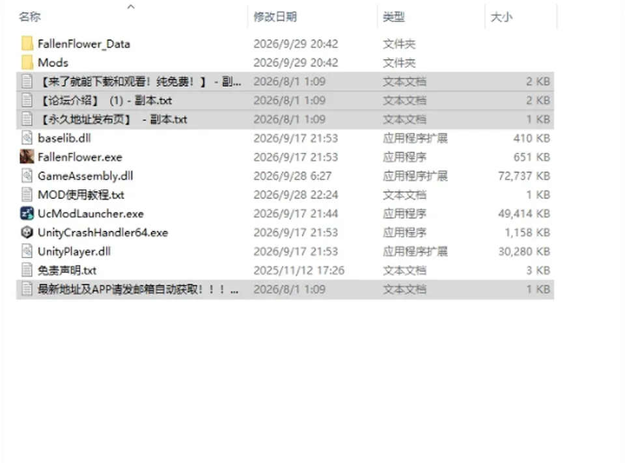
Task: Click the FallenFlower_Data folder icon
Action: pyautogui.click(x=27, y=44)
